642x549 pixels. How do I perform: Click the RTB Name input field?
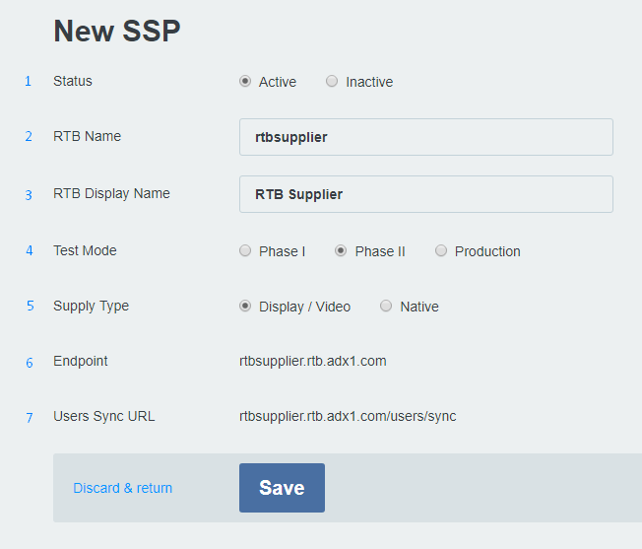click(425, 137)
